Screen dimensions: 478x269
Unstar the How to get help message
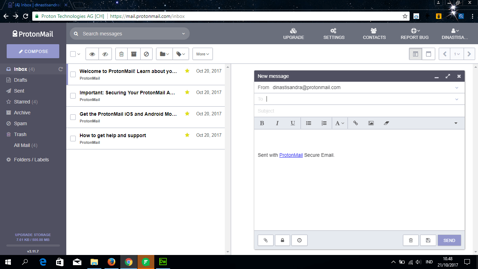[x=187, y=135]
